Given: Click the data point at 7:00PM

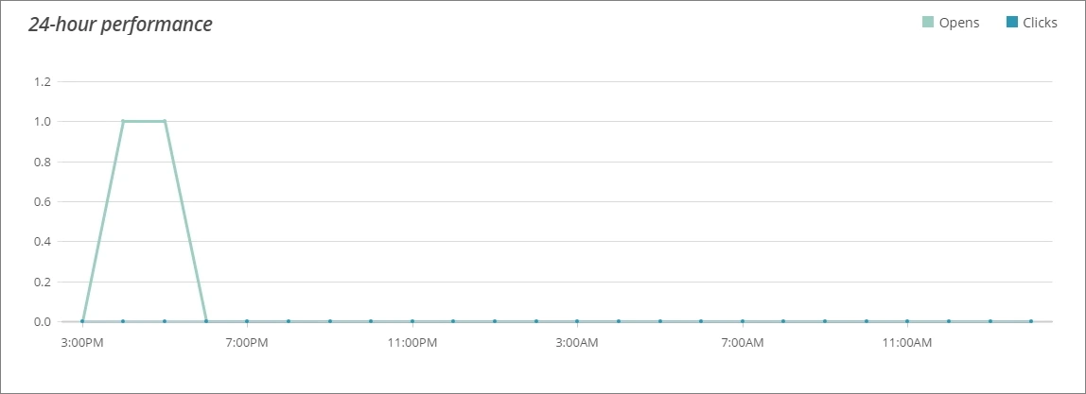Looking at the screenshot, I should pyautogui.click(x=247, y=321).
